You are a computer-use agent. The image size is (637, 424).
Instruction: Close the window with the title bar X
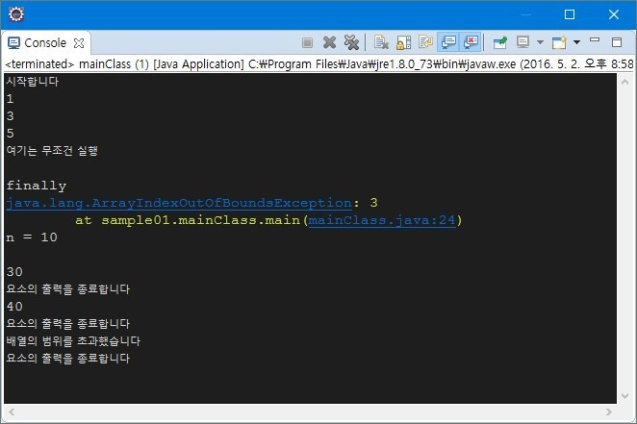(x=614, y=14)
